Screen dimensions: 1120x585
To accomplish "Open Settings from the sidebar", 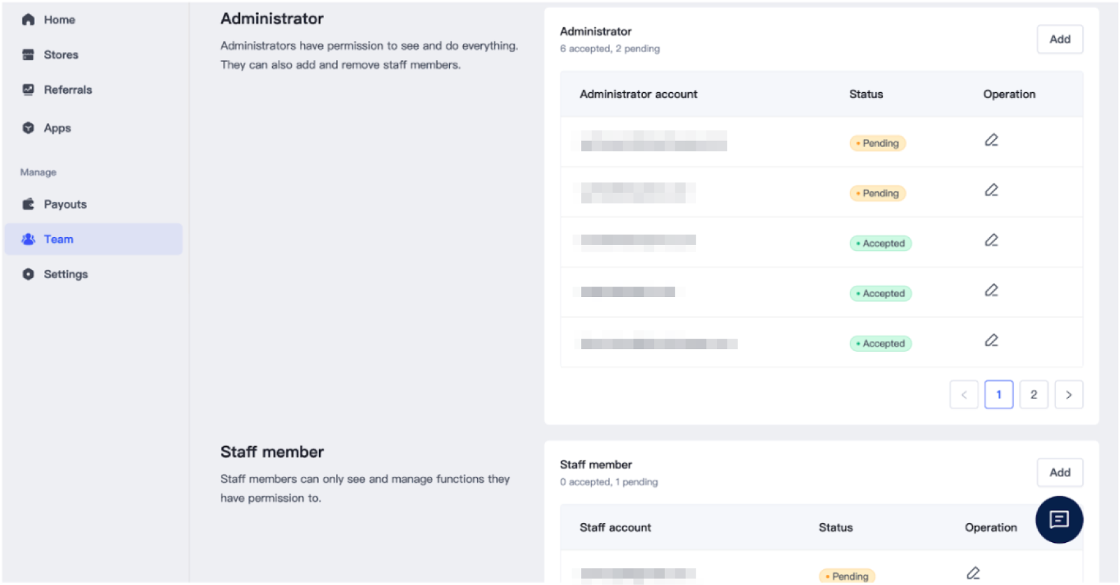I will 65,274.
